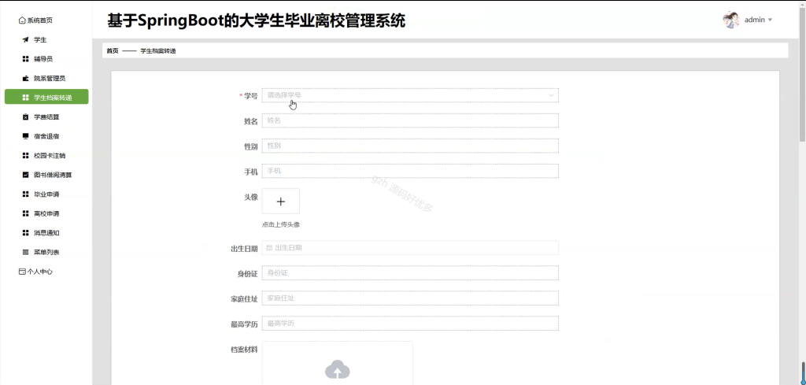Focus the 身份证 input field

410,273
